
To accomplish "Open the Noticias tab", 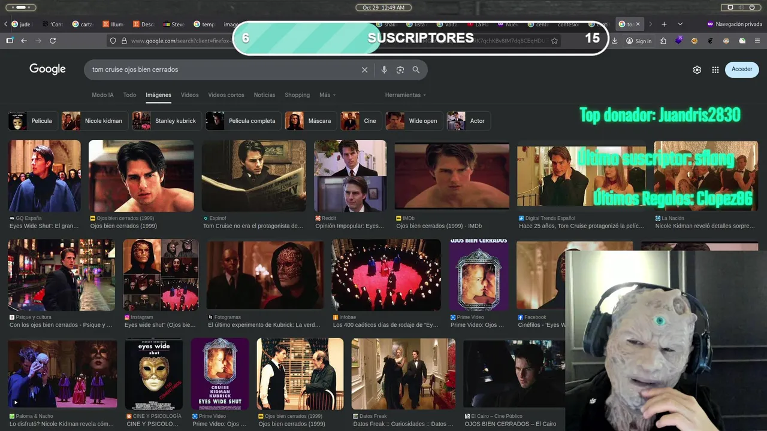I will (264, 95).
